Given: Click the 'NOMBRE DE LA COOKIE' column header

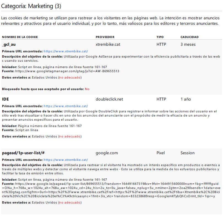Looking at the screenshot, I should 20,37.
